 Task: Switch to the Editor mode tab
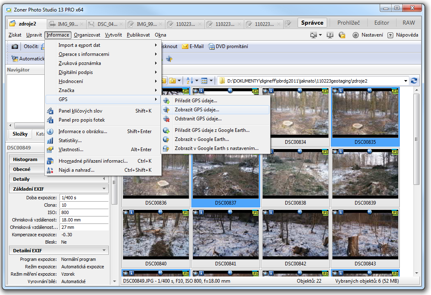pyautogui.click(x=382, y=23)
